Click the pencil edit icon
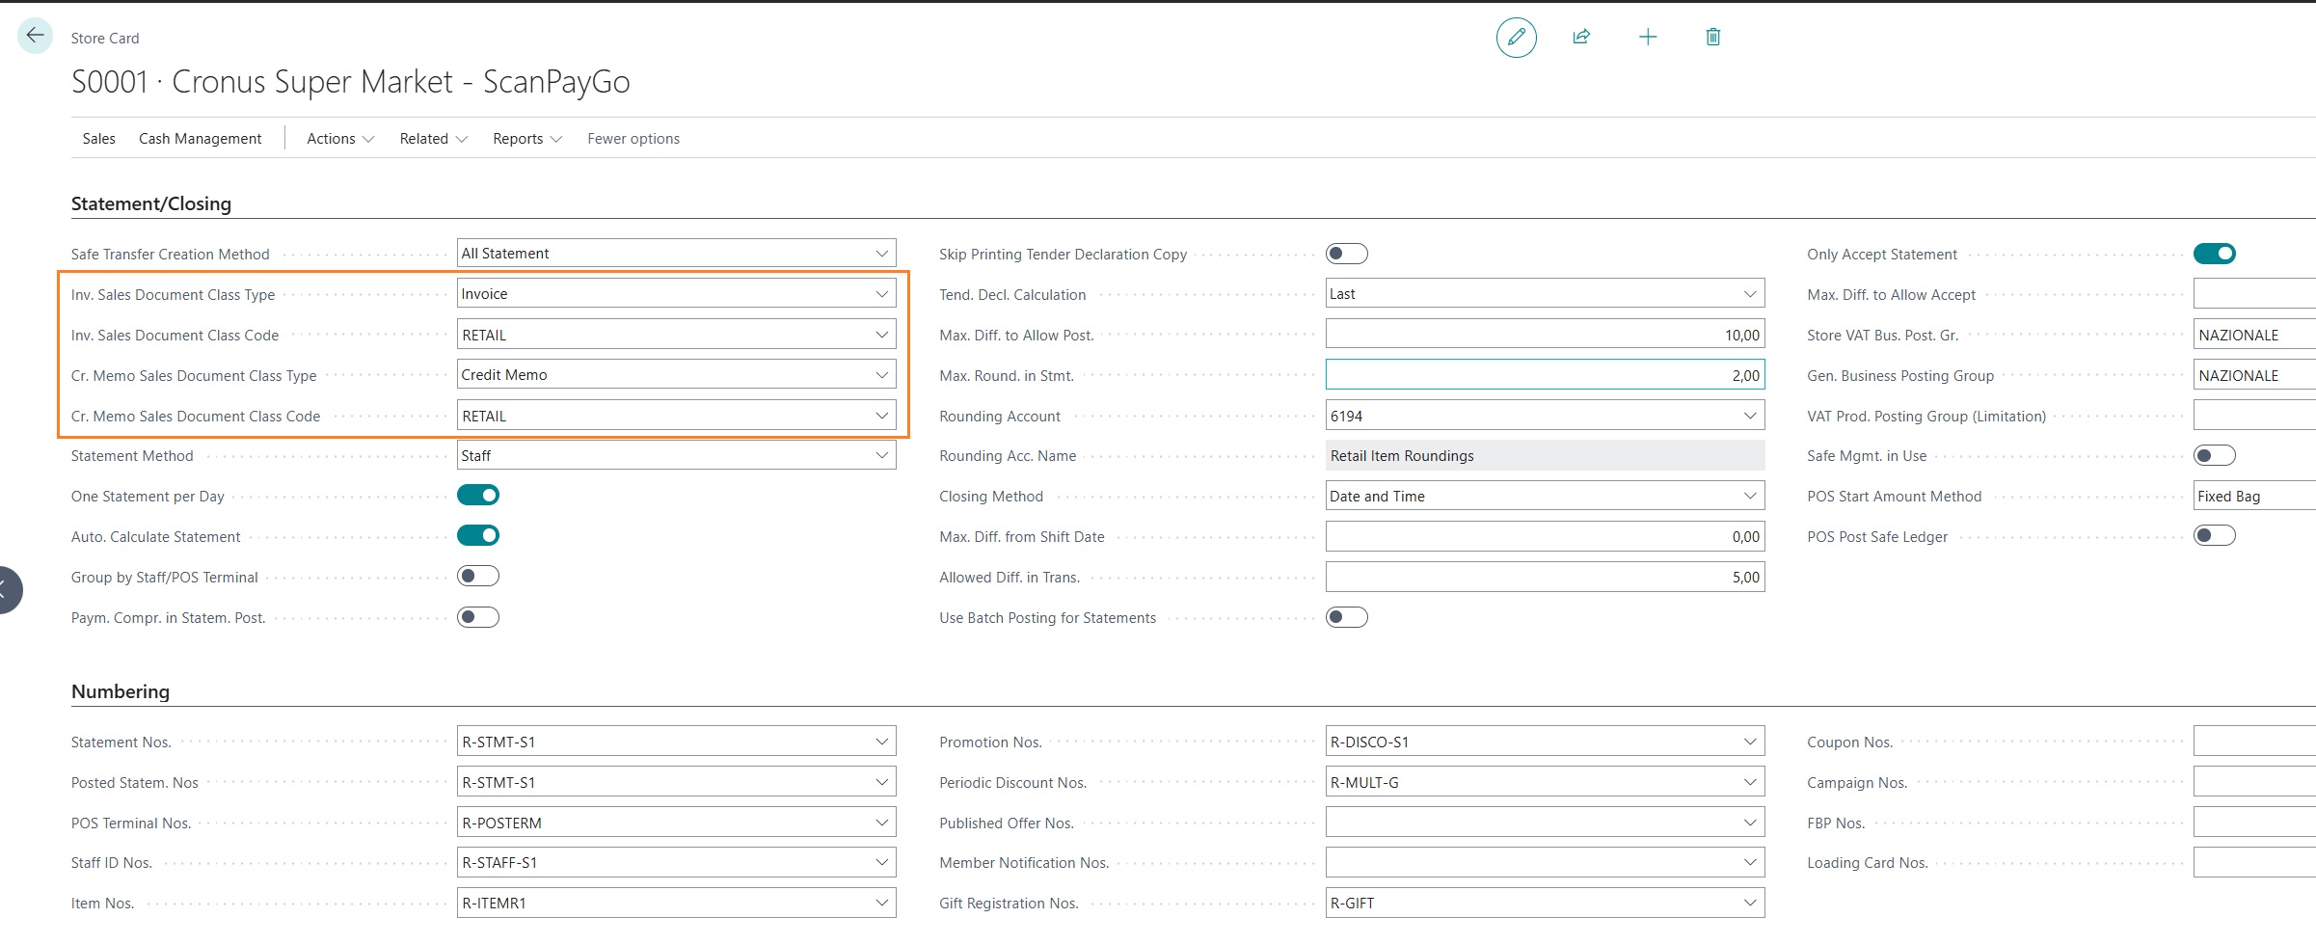The image size is (2316, 945). coord(1516,38)
